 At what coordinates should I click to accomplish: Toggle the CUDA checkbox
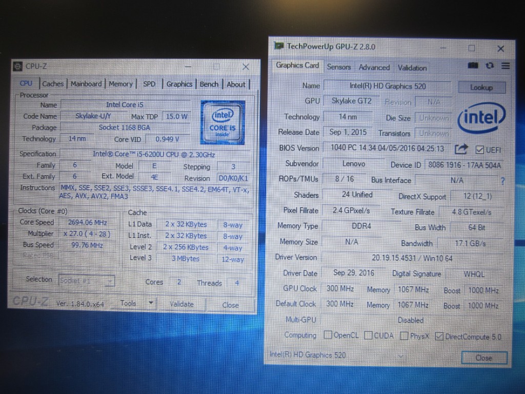point(368,336)
